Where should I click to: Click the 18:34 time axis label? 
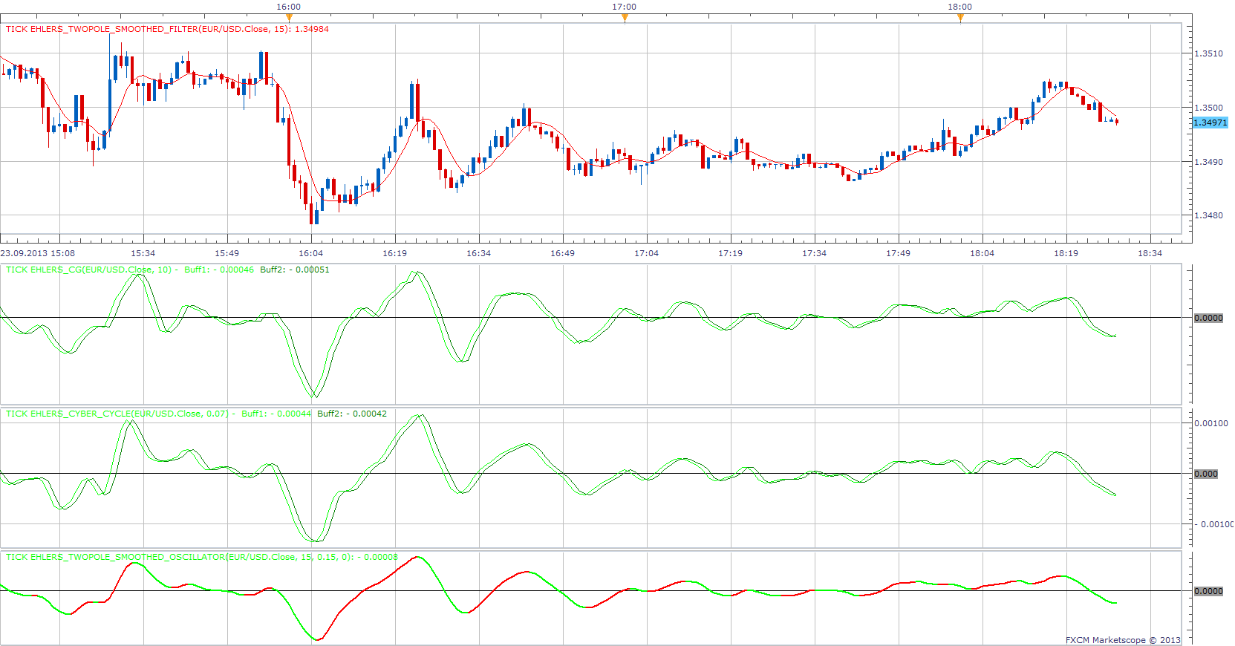1150,253
